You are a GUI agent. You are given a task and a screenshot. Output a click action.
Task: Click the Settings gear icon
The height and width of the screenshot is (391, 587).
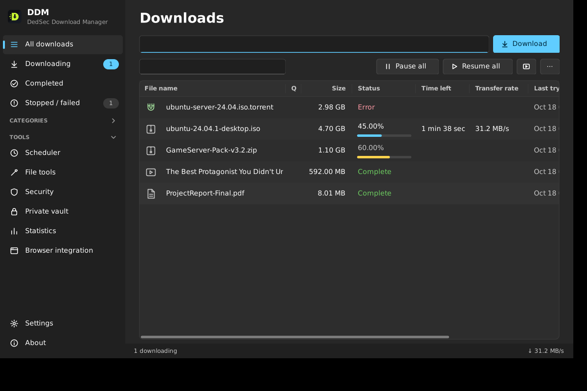tap(14, 324)
